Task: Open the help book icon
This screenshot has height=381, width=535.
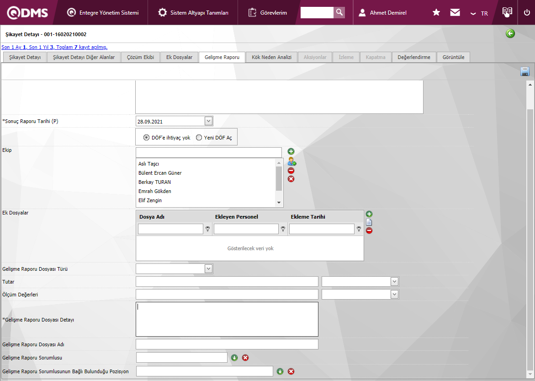Action: pos(507,12)
